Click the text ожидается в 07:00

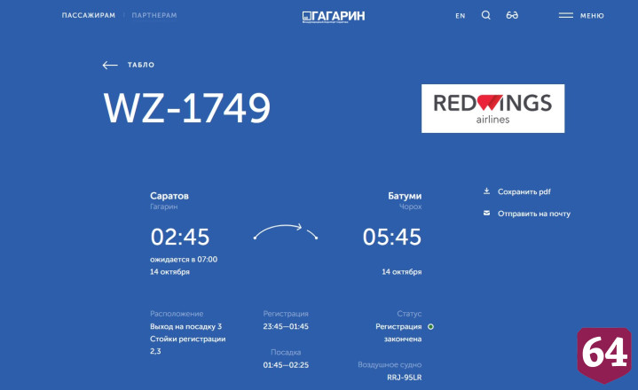click(184, 260)
